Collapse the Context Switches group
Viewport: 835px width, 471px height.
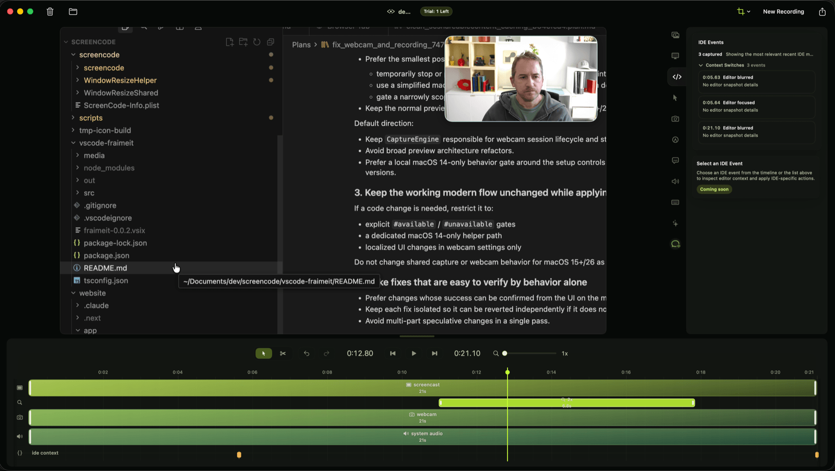coord(701,65)
